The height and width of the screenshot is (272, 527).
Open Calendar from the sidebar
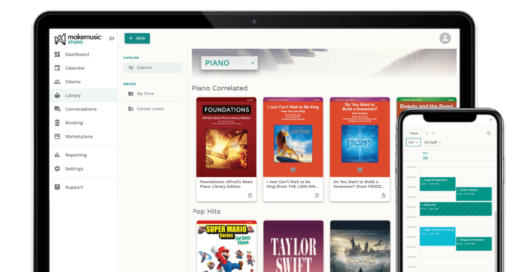click(x=83, y=67)
